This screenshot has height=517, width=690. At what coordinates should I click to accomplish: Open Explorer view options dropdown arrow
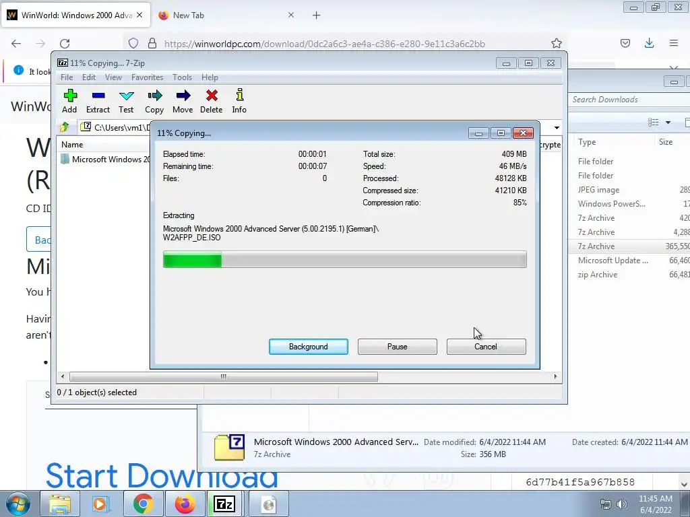click(x=668, y=123)
